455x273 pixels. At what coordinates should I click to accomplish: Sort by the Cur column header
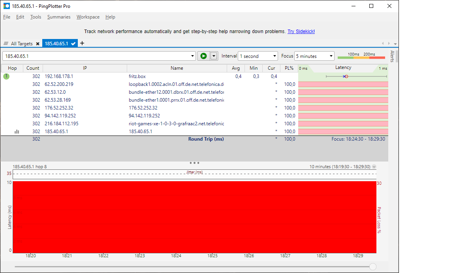pyautogui.click(x=271, y=68)
